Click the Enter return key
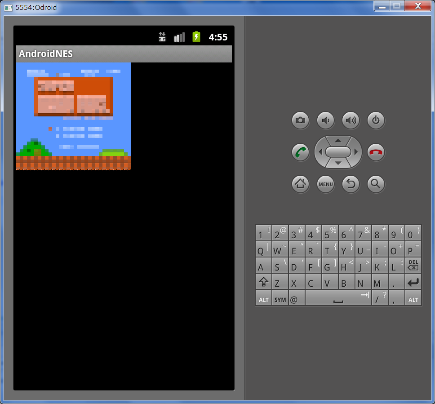The height and width of the screenshot is (404, 435). point(413,281)
